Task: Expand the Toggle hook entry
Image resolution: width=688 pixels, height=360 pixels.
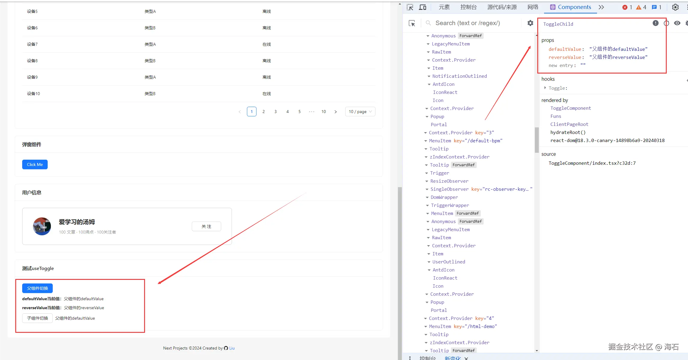Action: pos(545,88)
